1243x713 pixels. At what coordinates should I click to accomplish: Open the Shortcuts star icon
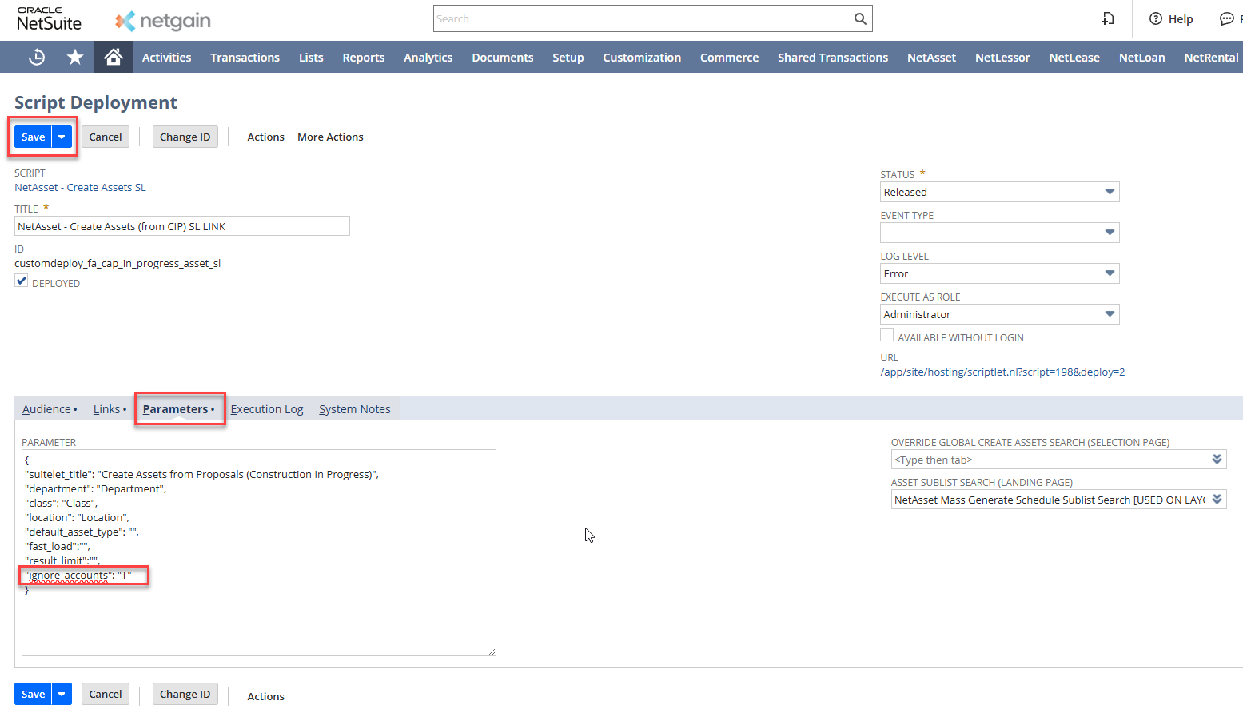click(75, 57)
